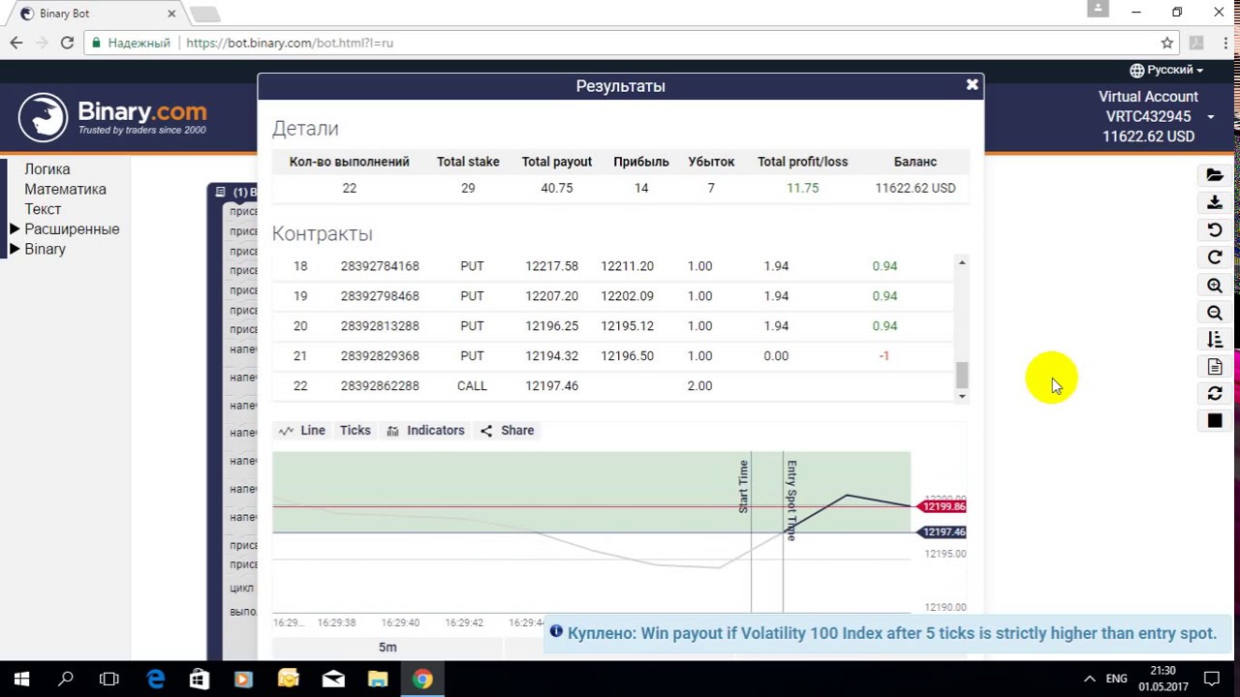The image size is (1240, 697).
Task: Zoom in the workspace with magnifier plus
Action: pyautogui.click(x=1214, y=286)
